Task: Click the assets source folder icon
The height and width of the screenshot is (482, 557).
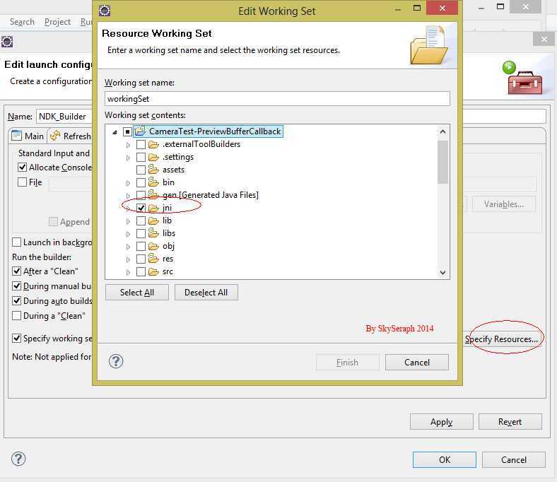Action: 153,170
